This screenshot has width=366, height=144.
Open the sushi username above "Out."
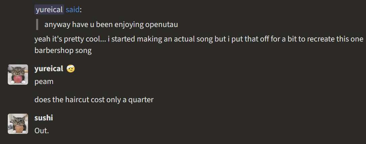pyautogui.click(x=44, y=118)
